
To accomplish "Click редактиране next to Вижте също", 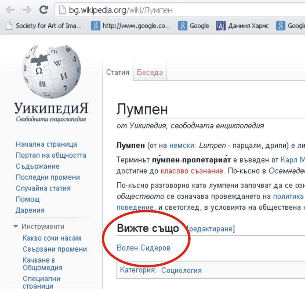I will [211, 229].
